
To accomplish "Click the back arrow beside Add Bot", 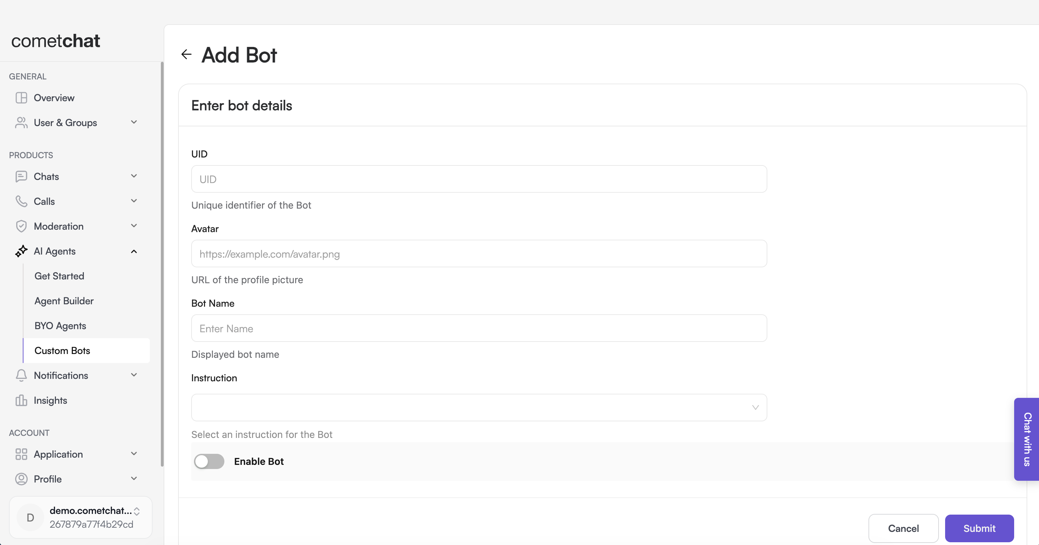I will (x=186, y=55).
